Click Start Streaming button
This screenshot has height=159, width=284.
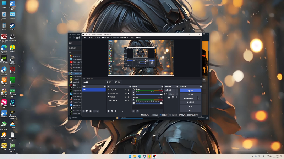(x=190, y=90)
